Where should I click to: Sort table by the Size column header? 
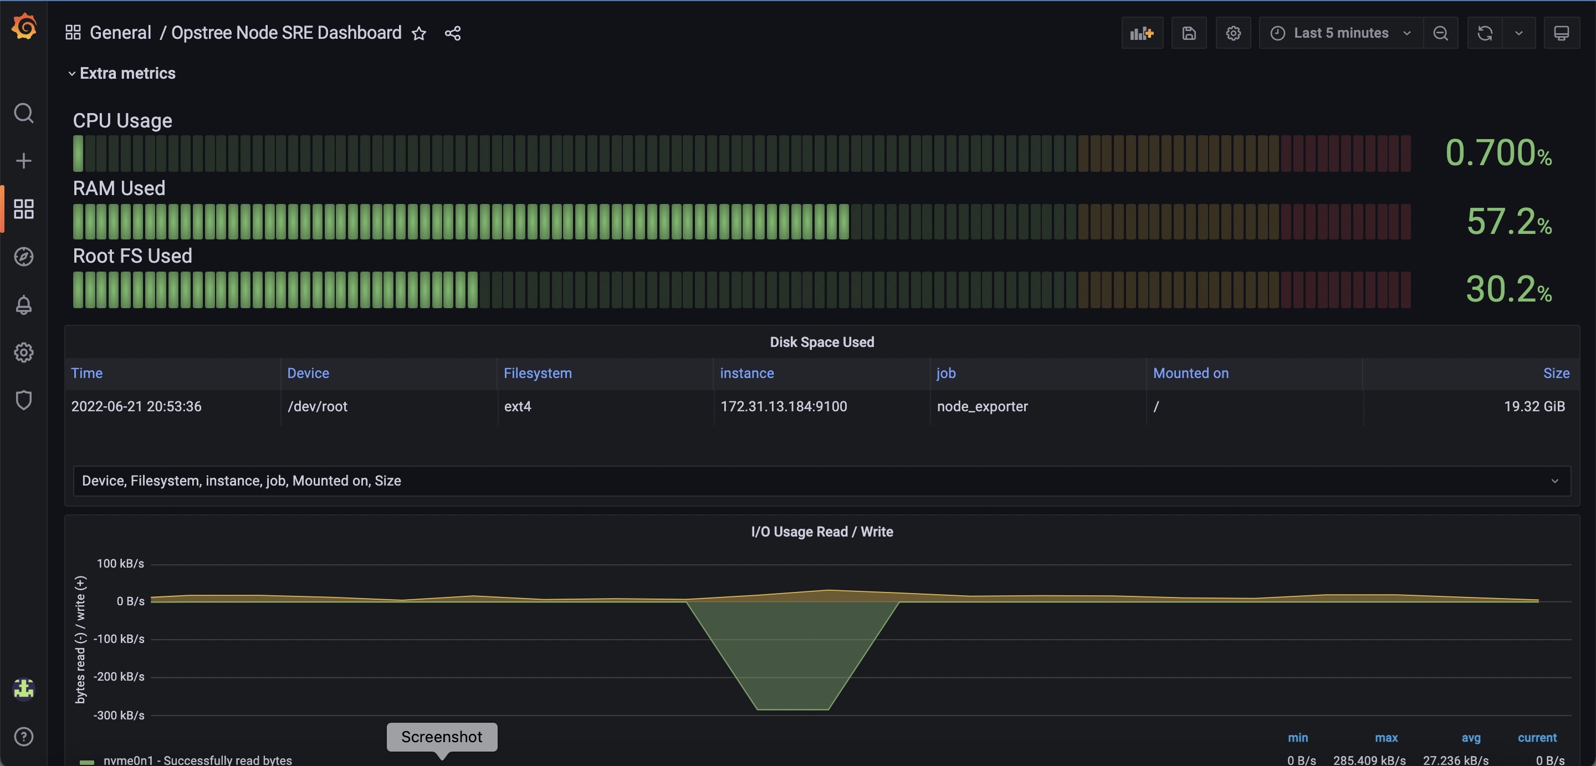1556,373
